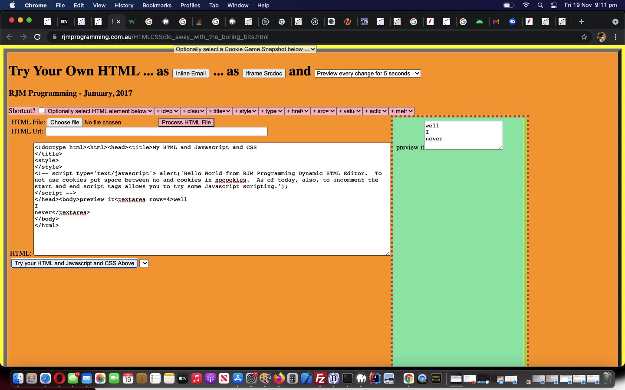The width and height of the screenshot is (625, 390).
Task: Open Control Center in the menu bar
Action: point(554,5)
